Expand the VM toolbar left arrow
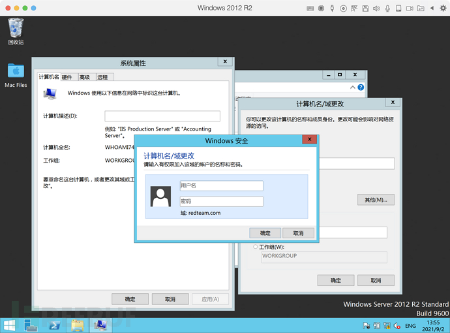Image resolution: width=450 pixels, height=333 pixels. click(432, 8)
